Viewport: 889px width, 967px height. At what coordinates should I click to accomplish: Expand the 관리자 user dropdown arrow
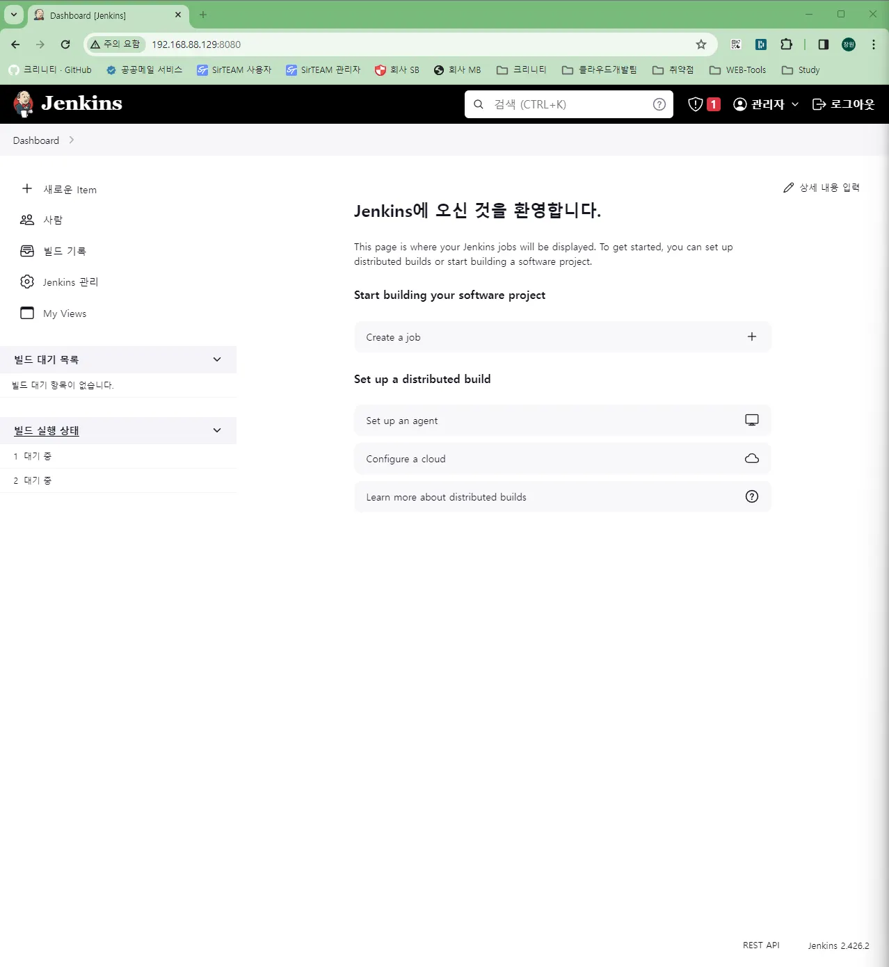pos(795,104)
